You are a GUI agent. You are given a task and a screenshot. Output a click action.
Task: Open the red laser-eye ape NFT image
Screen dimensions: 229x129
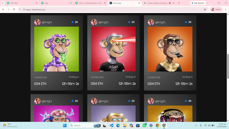[113, 49]
